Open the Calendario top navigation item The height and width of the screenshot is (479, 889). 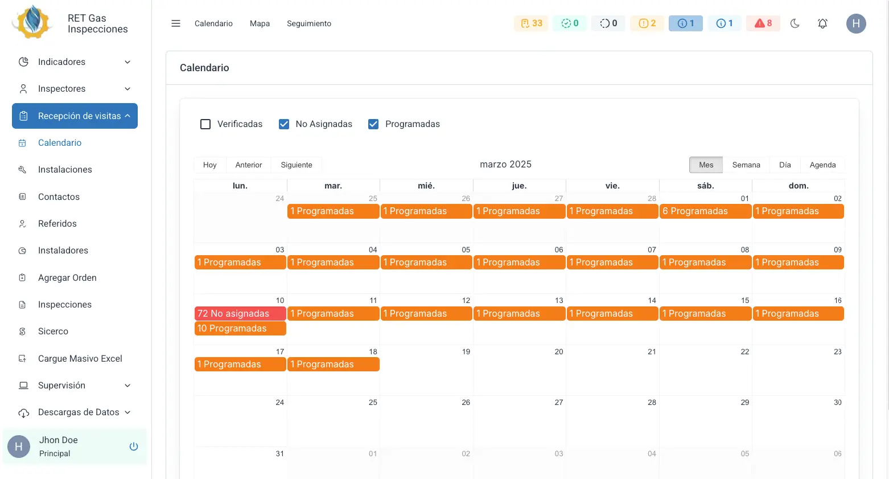click(213, 23)
